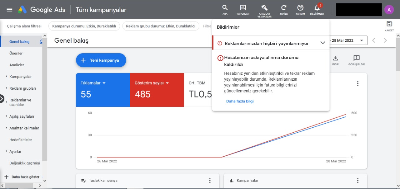Expand Reklamlar ve uzantılar sidebar item
The image size is (400, 189).
coord(7,102)
